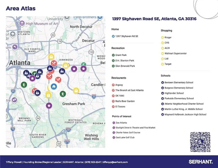Select the I-285 interstate shield

69,129
